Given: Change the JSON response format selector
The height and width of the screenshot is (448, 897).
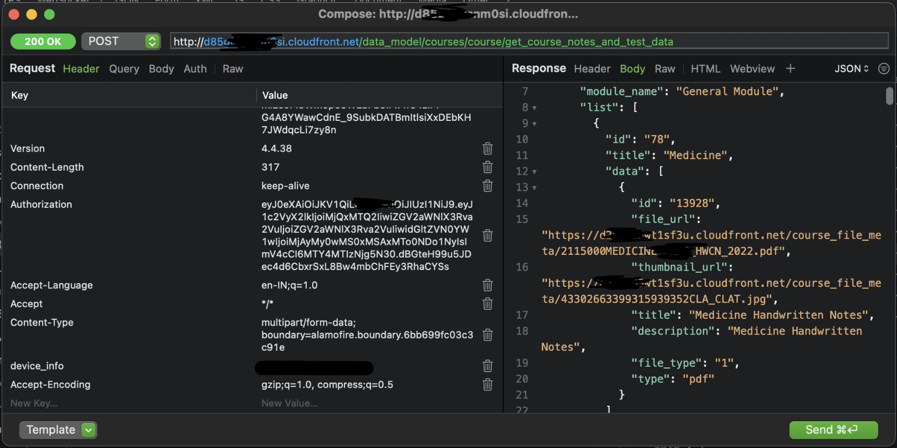Looking at the screenshot, I should click(x=851, y=69).
